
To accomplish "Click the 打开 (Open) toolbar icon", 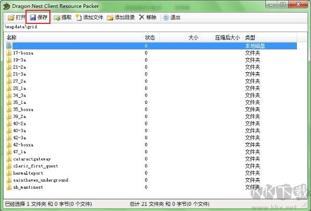I will coord(11,18).
